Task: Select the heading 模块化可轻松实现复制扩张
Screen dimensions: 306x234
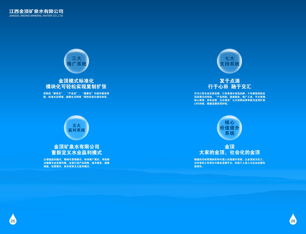Action: tap(76, 87)
